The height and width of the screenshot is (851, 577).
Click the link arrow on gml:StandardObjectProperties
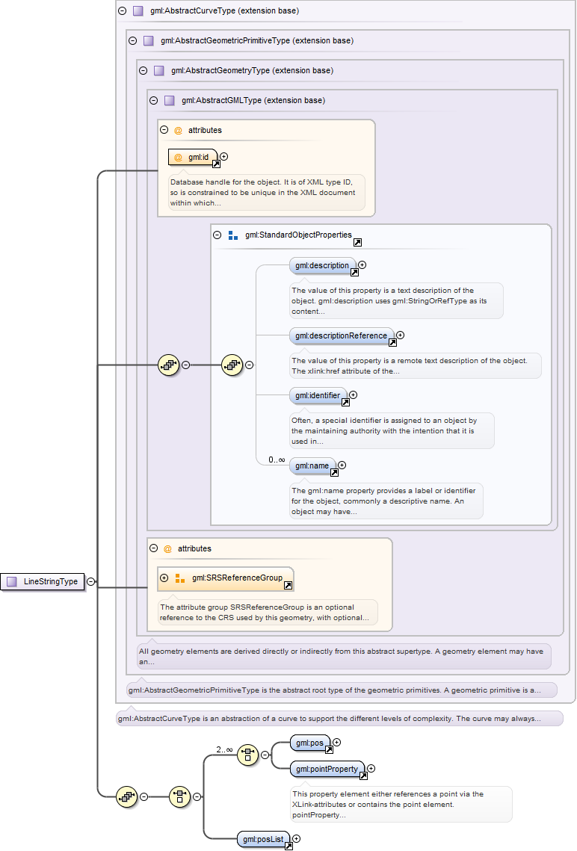(x=357, y=242)
